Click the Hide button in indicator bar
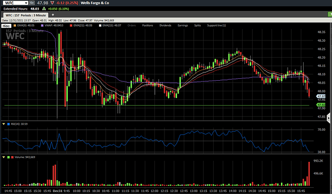The width and height of the screenshot is (332, 194). (6, 26)
